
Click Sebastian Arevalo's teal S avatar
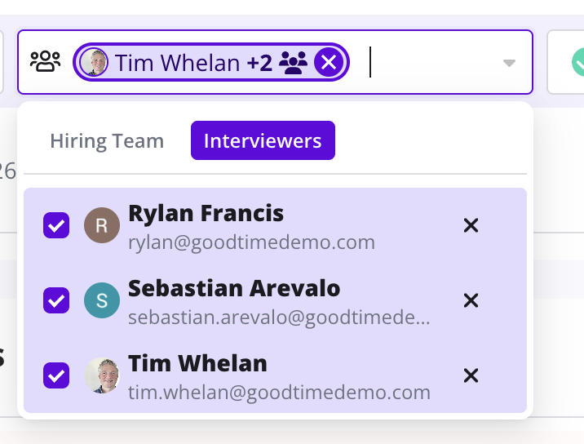(x=102, y=300)
